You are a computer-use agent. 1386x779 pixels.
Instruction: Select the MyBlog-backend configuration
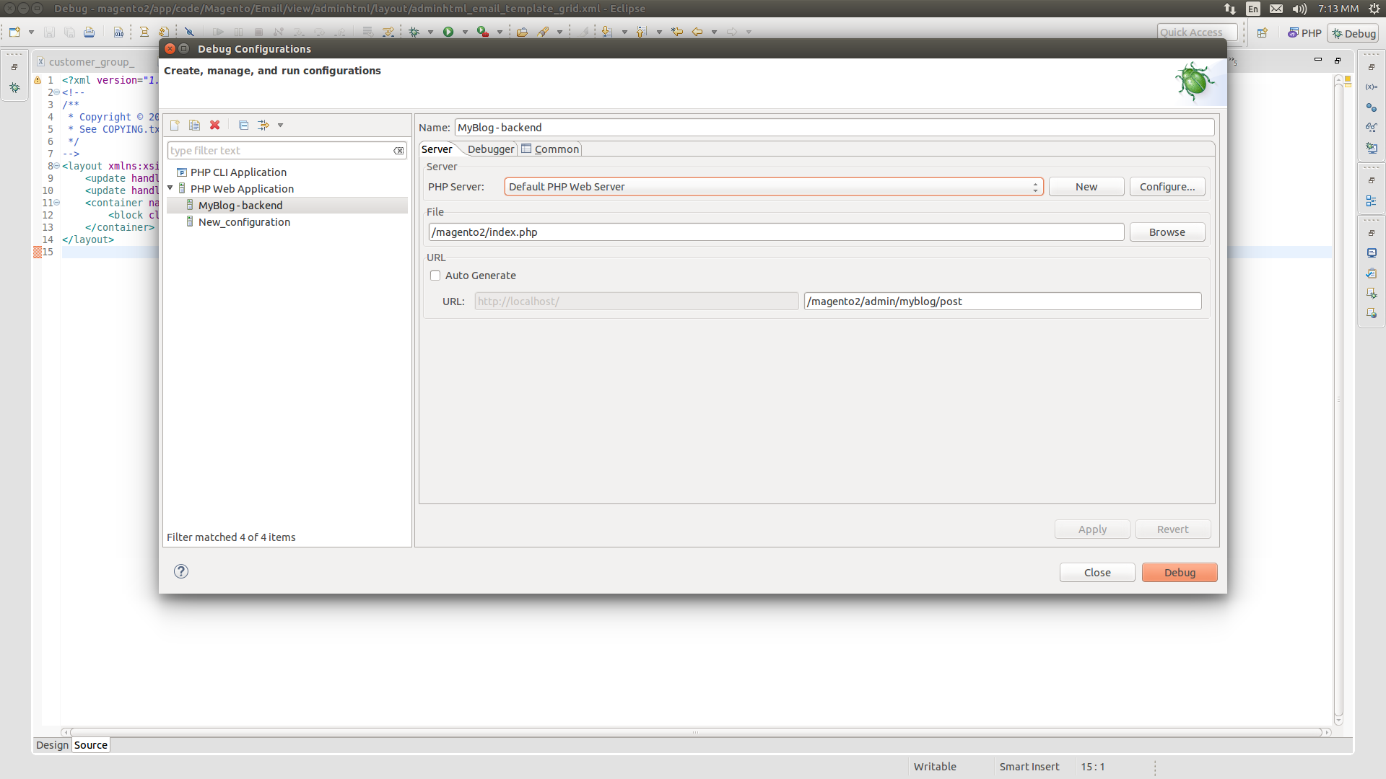coord(287,206)
